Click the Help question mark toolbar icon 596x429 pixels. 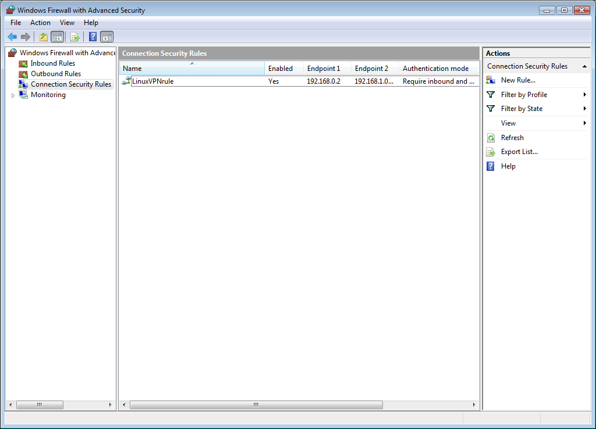(x=93, y=37)
